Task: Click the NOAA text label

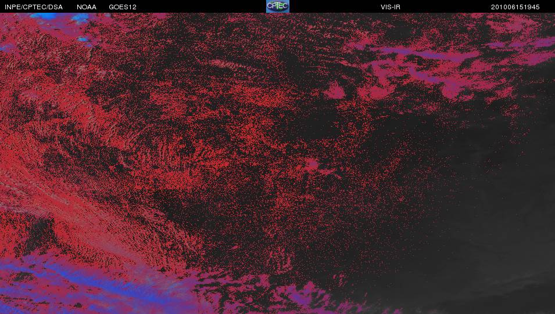Action: pos(87,7)
